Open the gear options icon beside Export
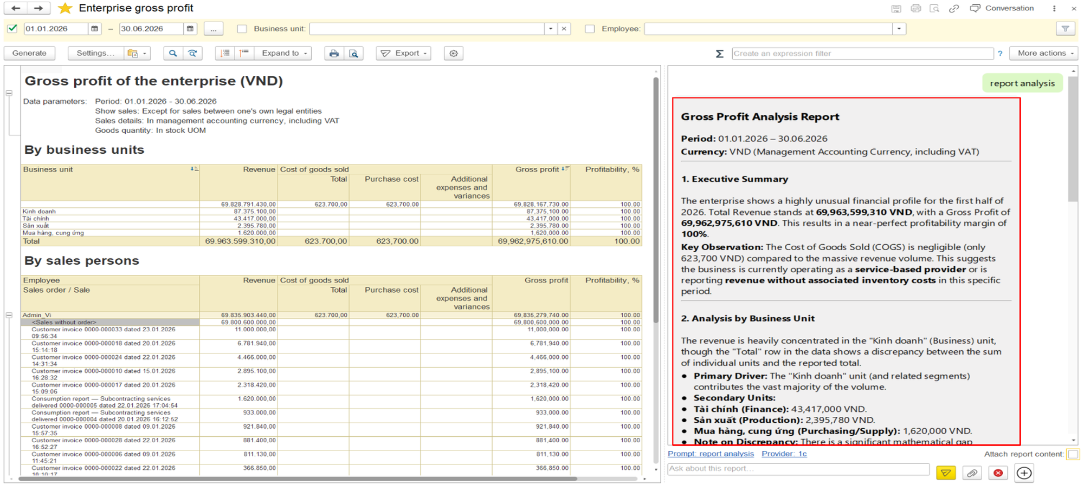Viewport: 1084px width, 485px height. [x=454, y=53]
